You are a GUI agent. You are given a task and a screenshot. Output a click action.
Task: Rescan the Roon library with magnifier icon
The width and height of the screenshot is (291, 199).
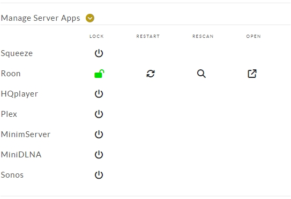pyautogui.click(x=202, y=74)
